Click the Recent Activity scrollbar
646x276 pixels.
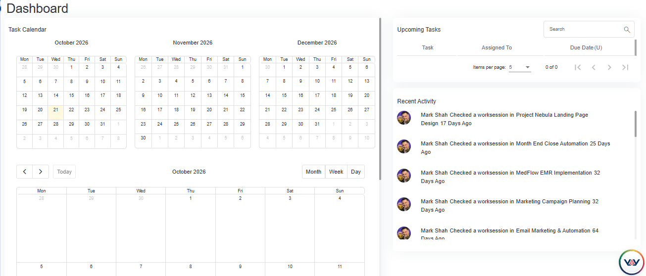click(636, 124)
